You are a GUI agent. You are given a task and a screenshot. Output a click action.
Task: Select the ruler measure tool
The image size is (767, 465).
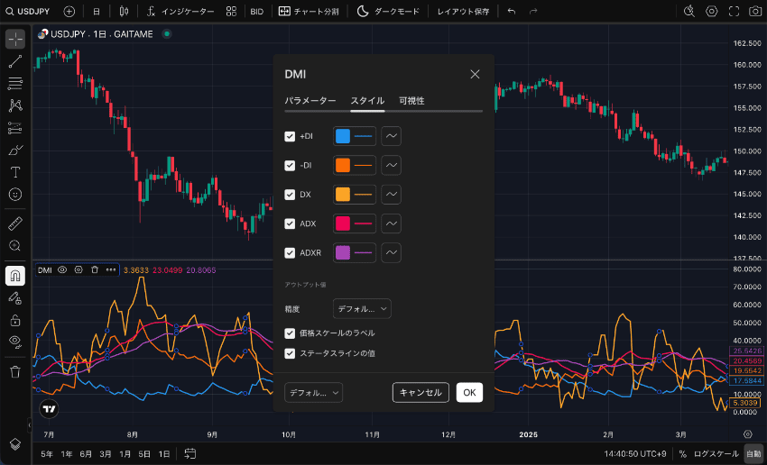pyautogui.click(x=15, y=224)
